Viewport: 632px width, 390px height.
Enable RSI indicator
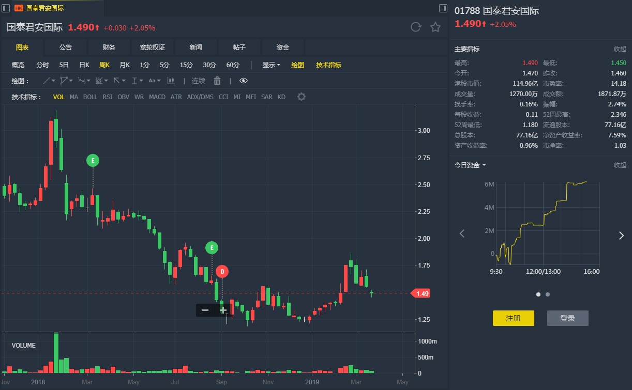tap(107, 97)
